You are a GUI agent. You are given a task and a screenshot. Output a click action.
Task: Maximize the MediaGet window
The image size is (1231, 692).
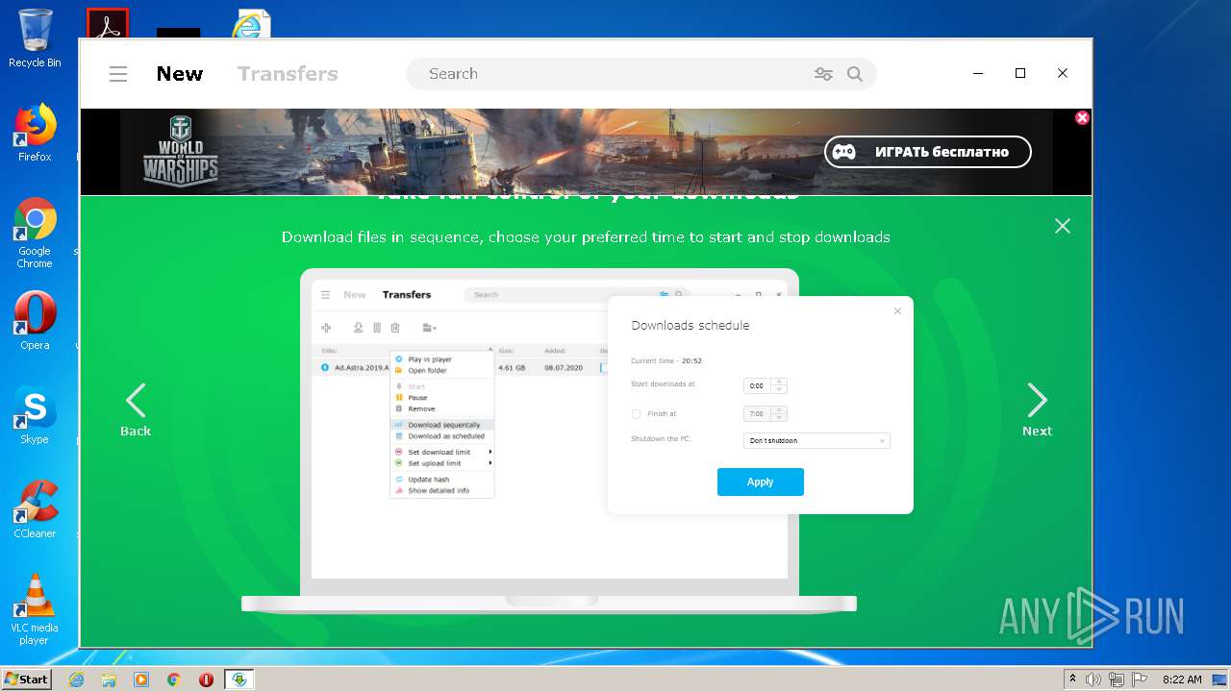(1020, 73)
